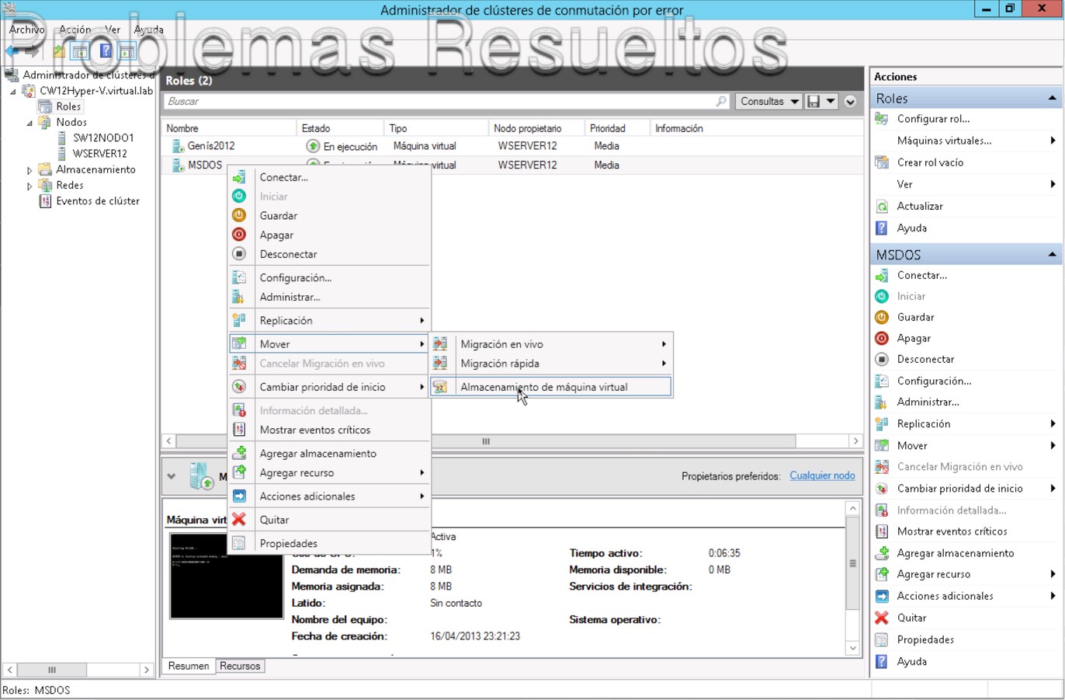Click Desconectar icon in context menu
This screenshot has height=700, width=1065.
[x=239, y=254]
